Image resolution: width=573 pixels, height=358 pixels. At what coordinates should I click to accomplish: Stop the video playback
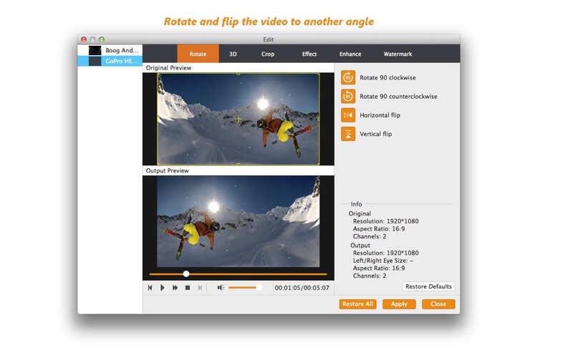[188, 288]
